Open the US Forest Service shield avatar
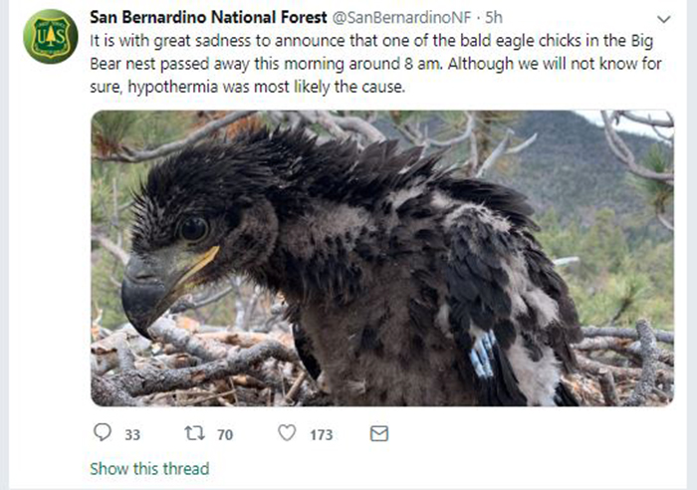The image size is (697, 490). pyautogui.click(x=51, y=37)
